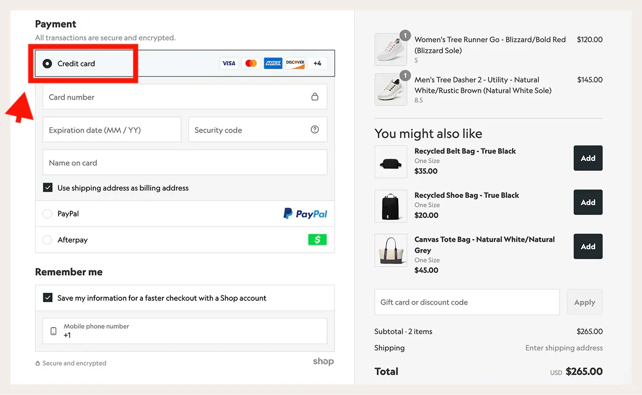
Task: Click the Secure and encrypted text
Action: coord(75,363)
